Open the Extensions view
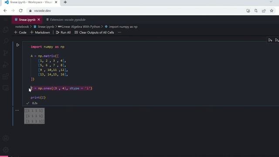The width and height of the screenshot is (279, 157). click(x=6, y=76)
